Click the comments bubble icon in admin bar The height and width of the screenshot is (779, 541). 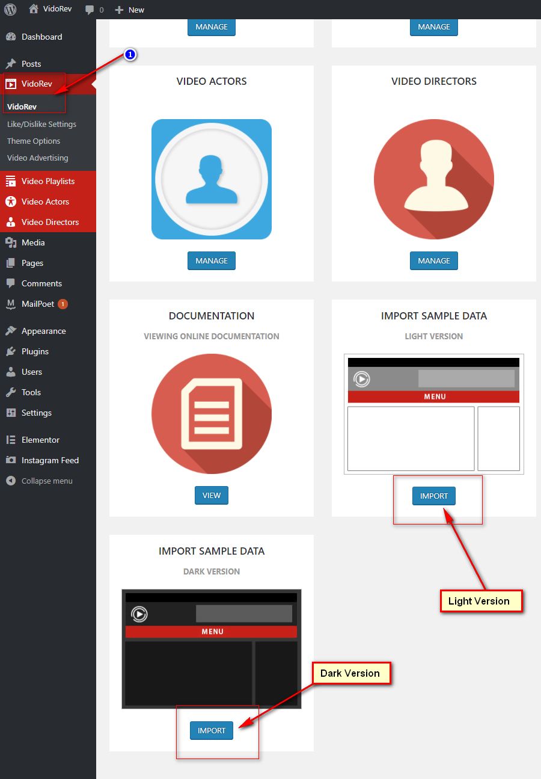90,10
